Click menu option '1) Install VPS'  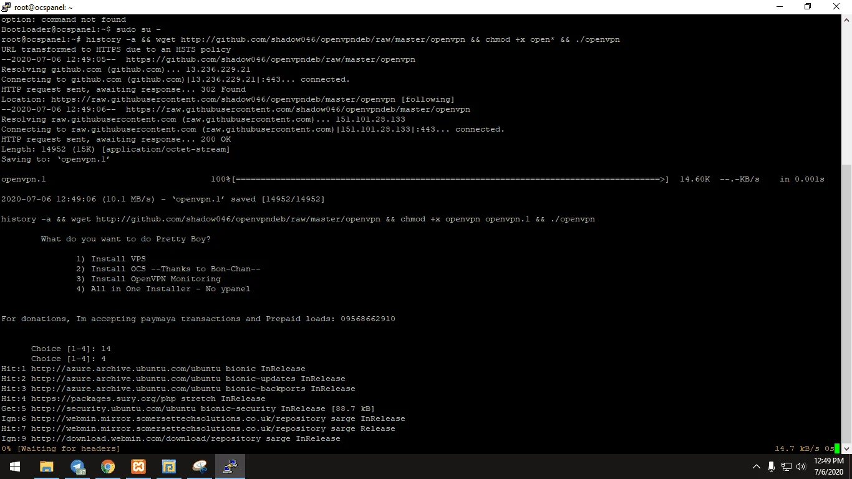click(111, 259)
